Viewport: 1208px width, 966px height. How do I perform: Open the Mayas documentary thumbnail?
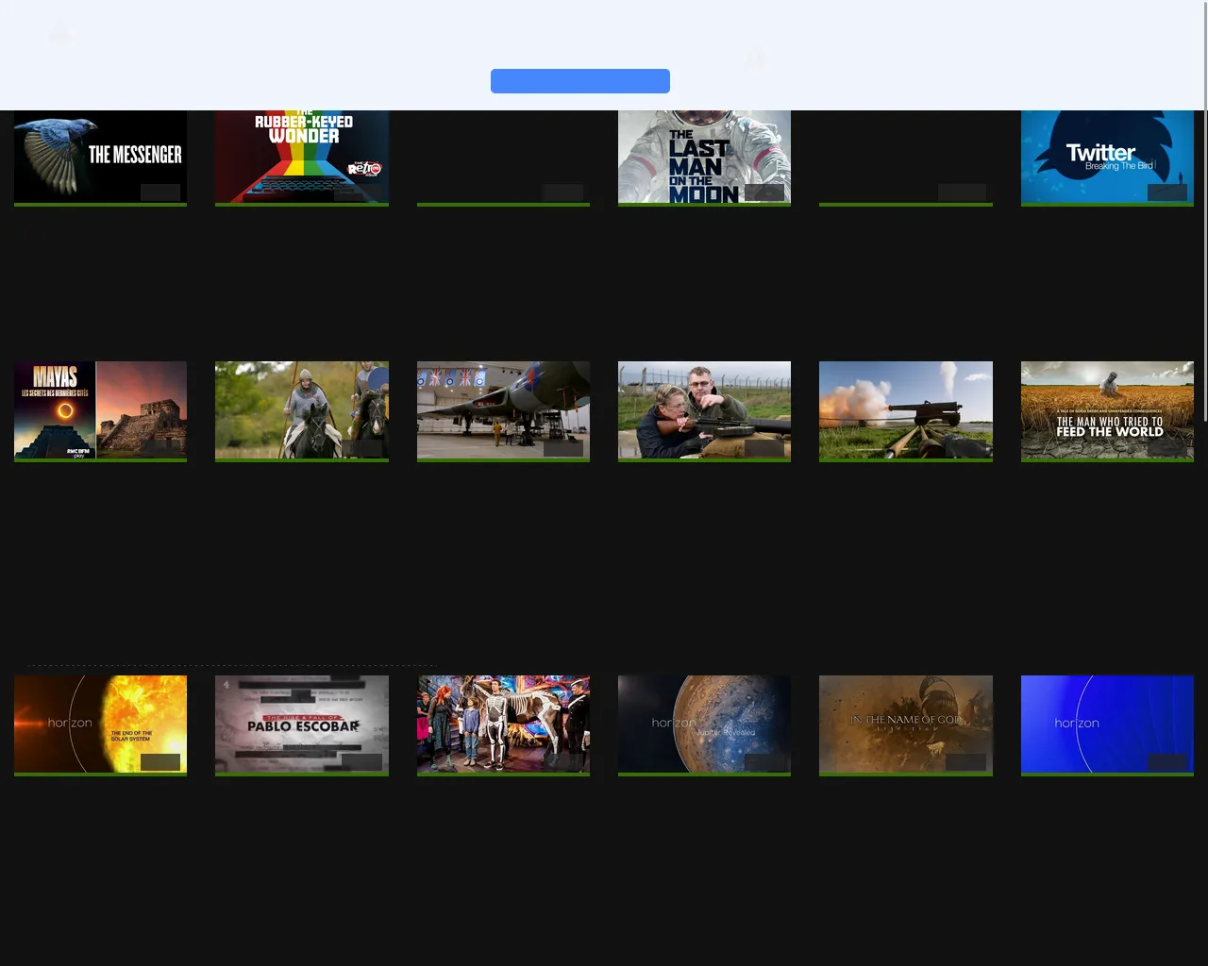[100, 410]
